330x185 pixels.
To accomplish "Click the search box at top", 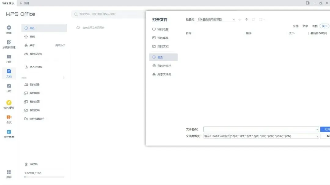I will [108, 14].
